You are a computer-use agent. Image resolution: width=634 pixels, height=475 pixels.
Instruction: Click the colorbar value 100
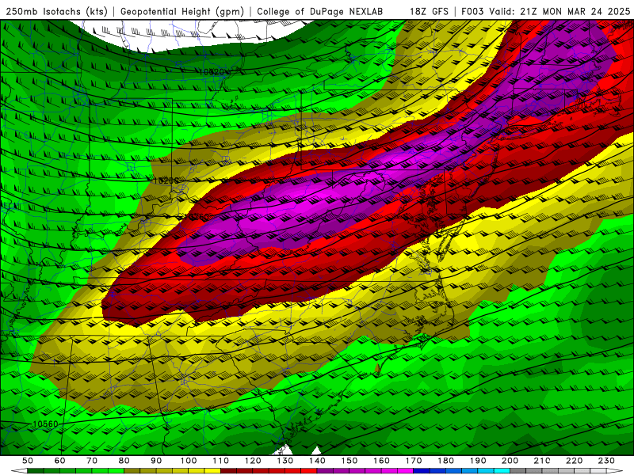189,461
